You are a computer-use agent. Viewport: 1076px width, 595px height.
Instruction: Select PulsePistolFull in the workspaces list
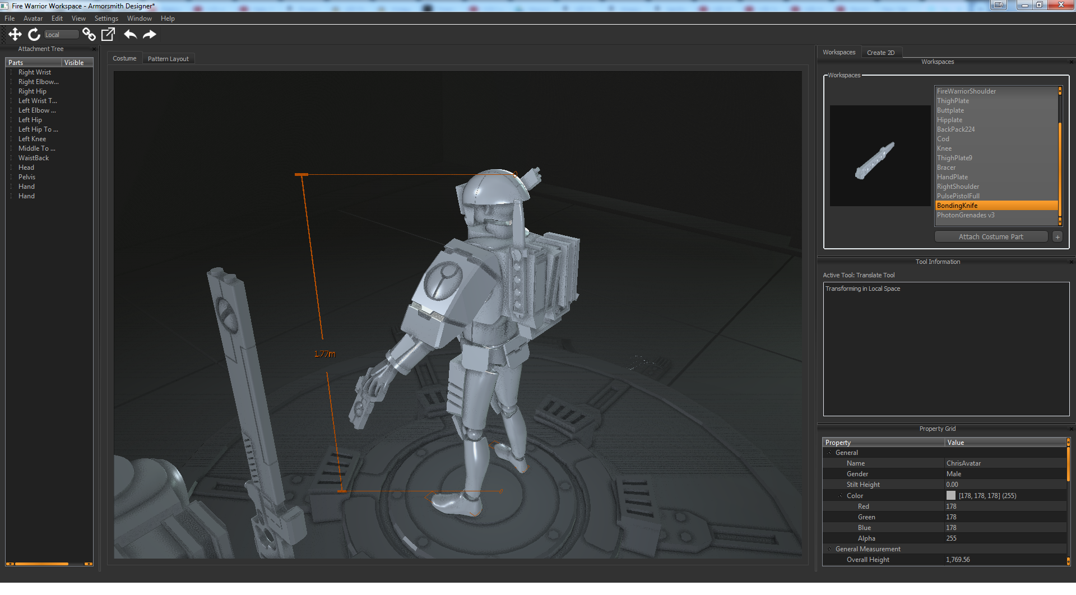coord(958,196)
